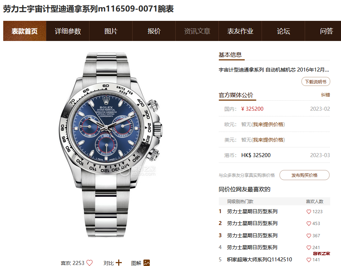The height and width of the screenshot is (266, 341).
Task: Click the 发布购买价格 button
Action: [304, 175]
